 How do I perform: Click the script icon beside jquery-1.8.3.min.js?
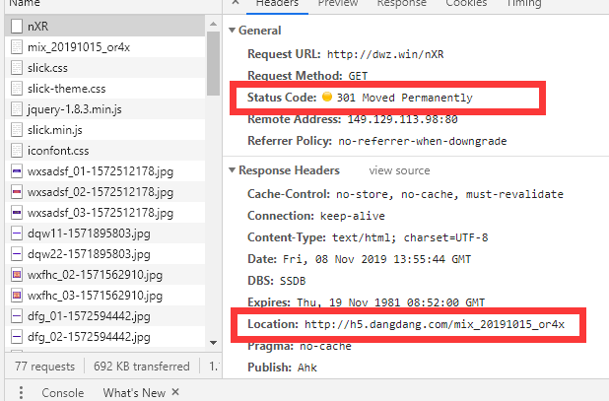pyautogui.click(x=17, y=109)
